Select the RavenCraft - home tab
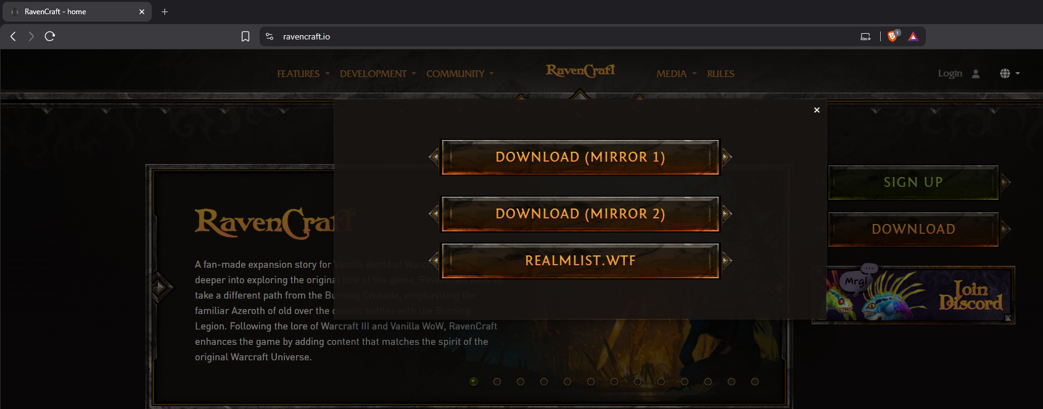 77,12
